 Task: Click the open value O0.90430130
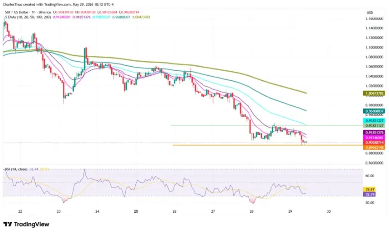coord(64,12)
